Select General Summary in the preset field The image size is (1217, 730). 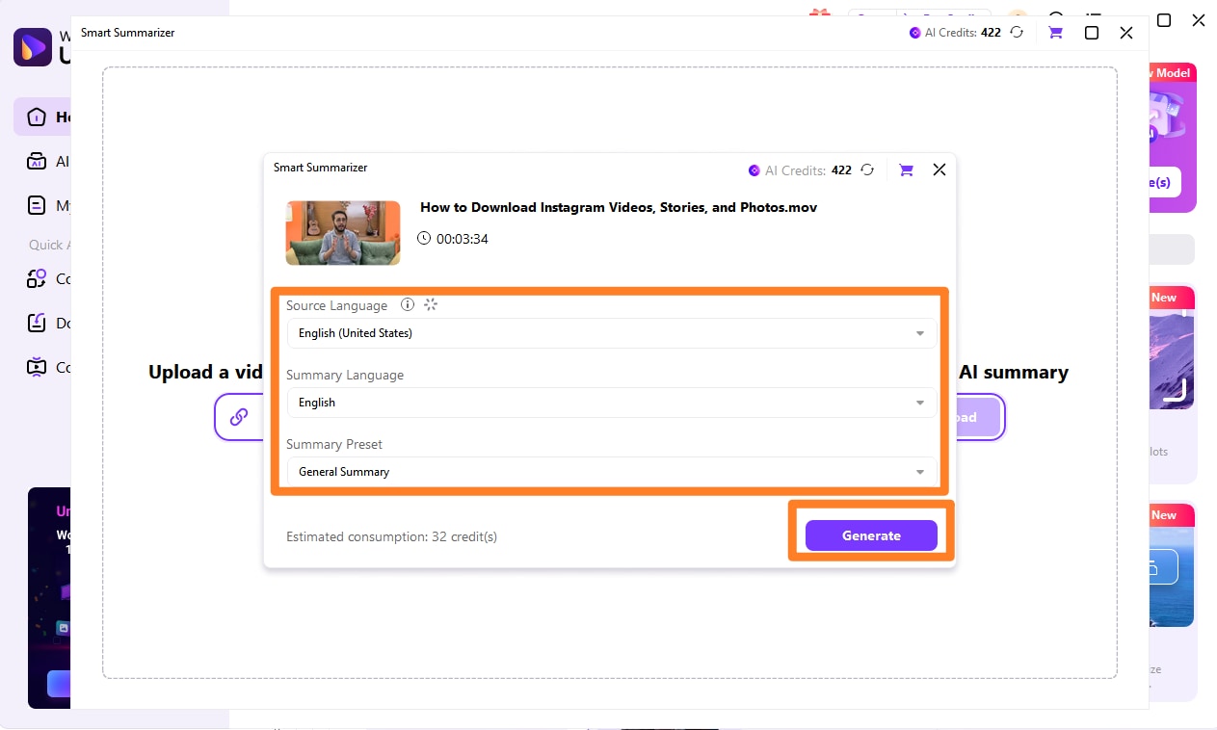(x=612, y=471)
